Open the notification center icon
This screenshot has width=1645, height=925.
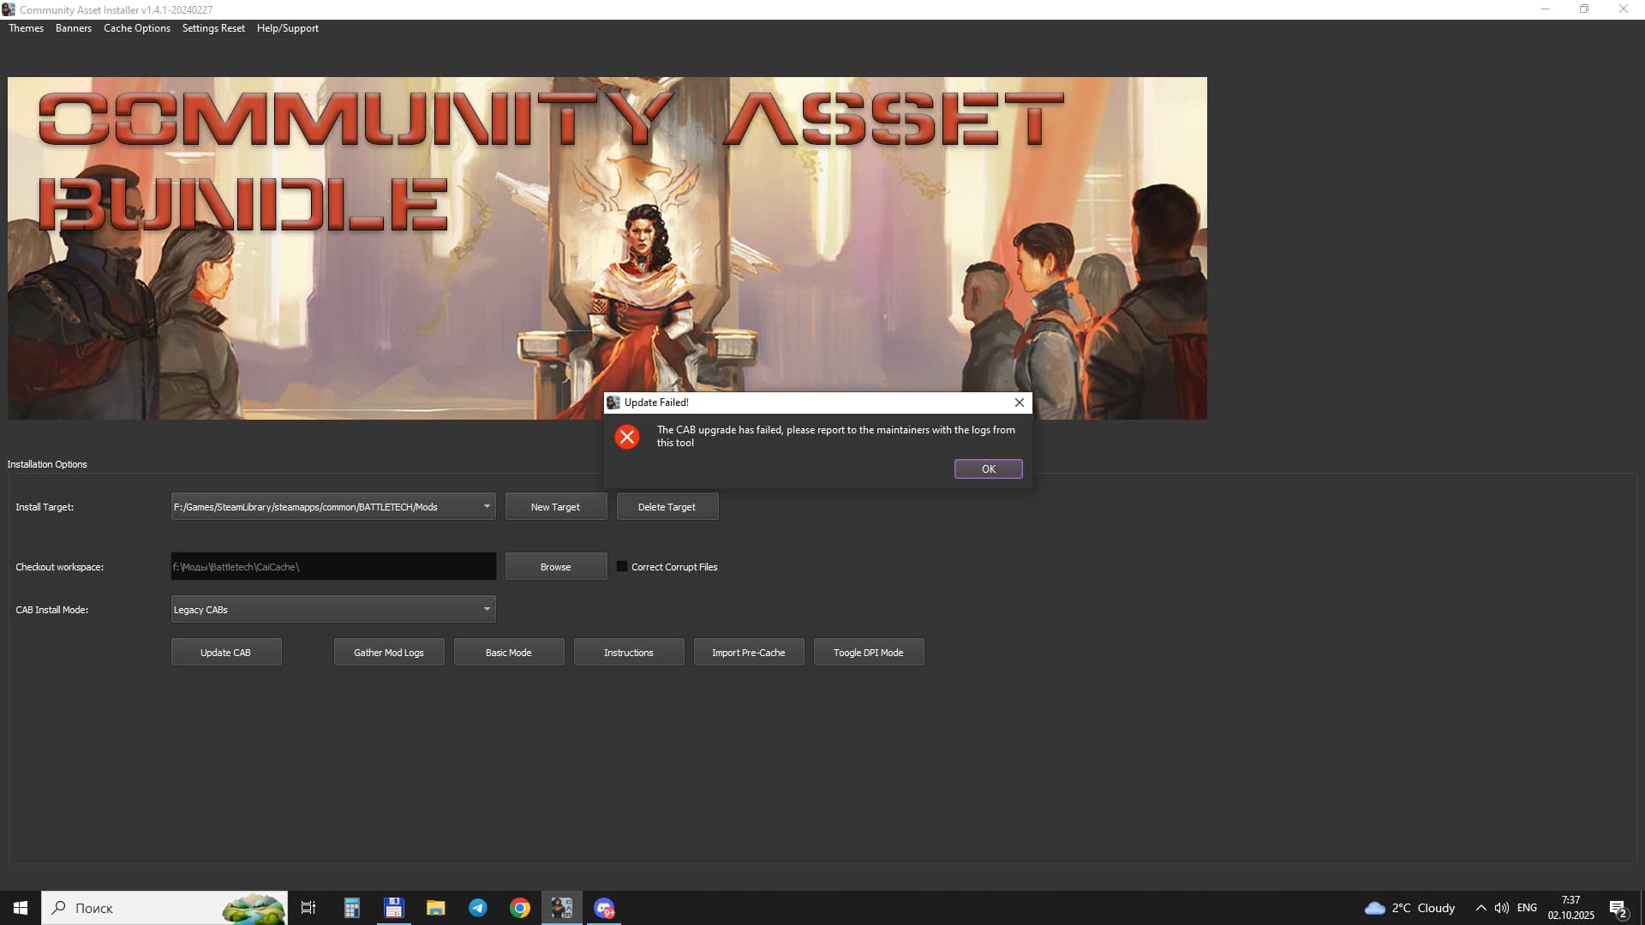pos(1618,908)
